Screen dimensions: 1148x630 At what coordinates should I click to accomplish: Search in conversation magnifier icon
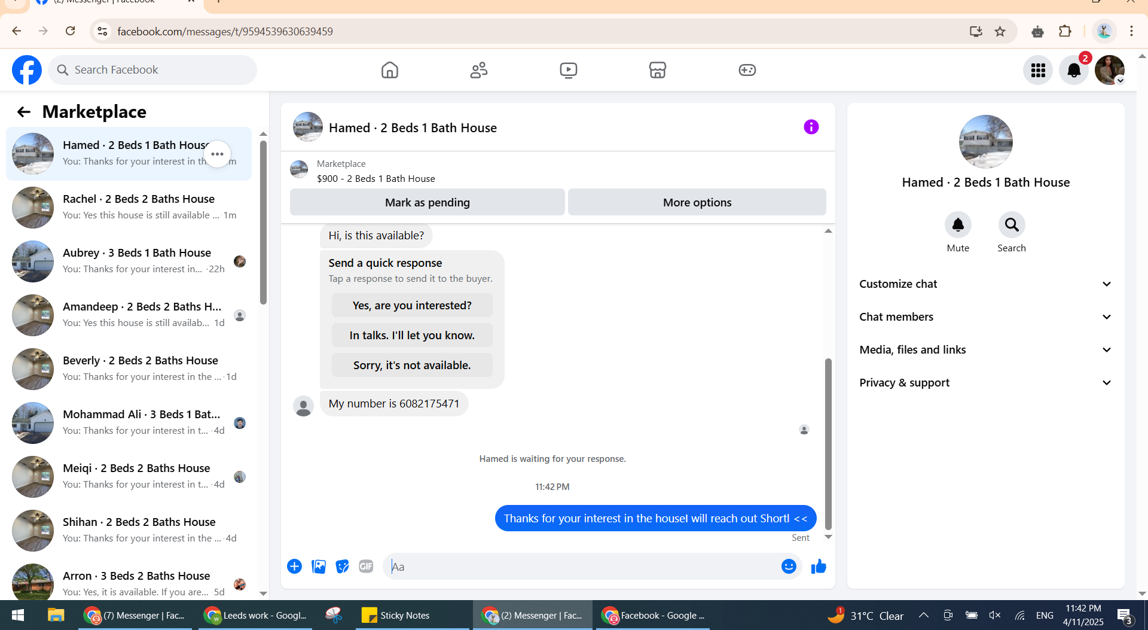[1012, 225]
